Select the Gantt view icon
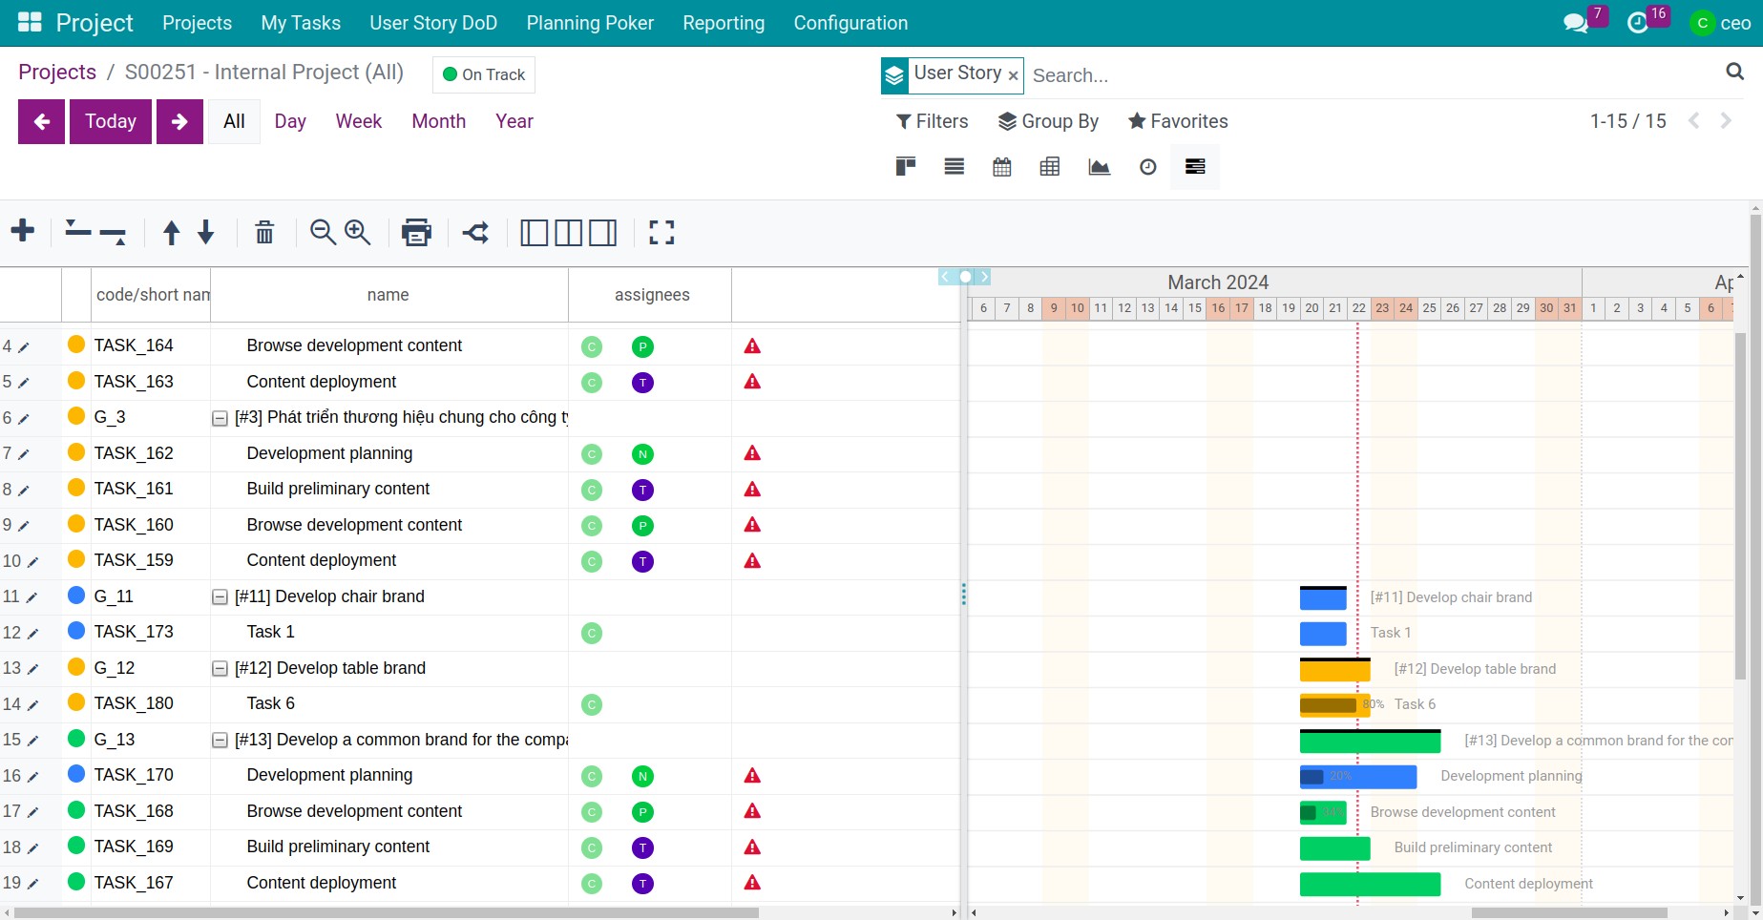 [1195, 167]
